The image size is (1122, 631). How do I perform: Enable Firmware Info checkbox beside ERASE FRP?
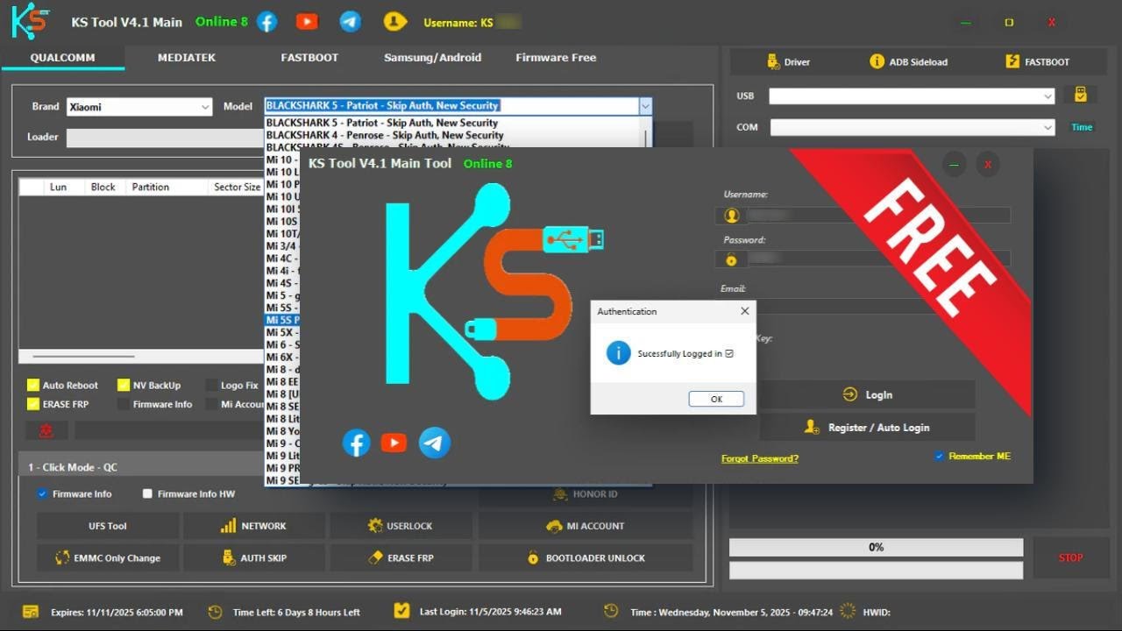pyautogui.click(x=122, y=404)
